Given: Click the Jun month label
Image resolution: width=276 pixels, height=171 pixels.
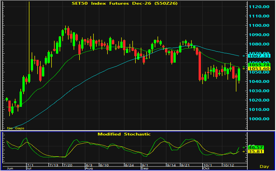Looking at the screenshot, I should click(10, 168).
